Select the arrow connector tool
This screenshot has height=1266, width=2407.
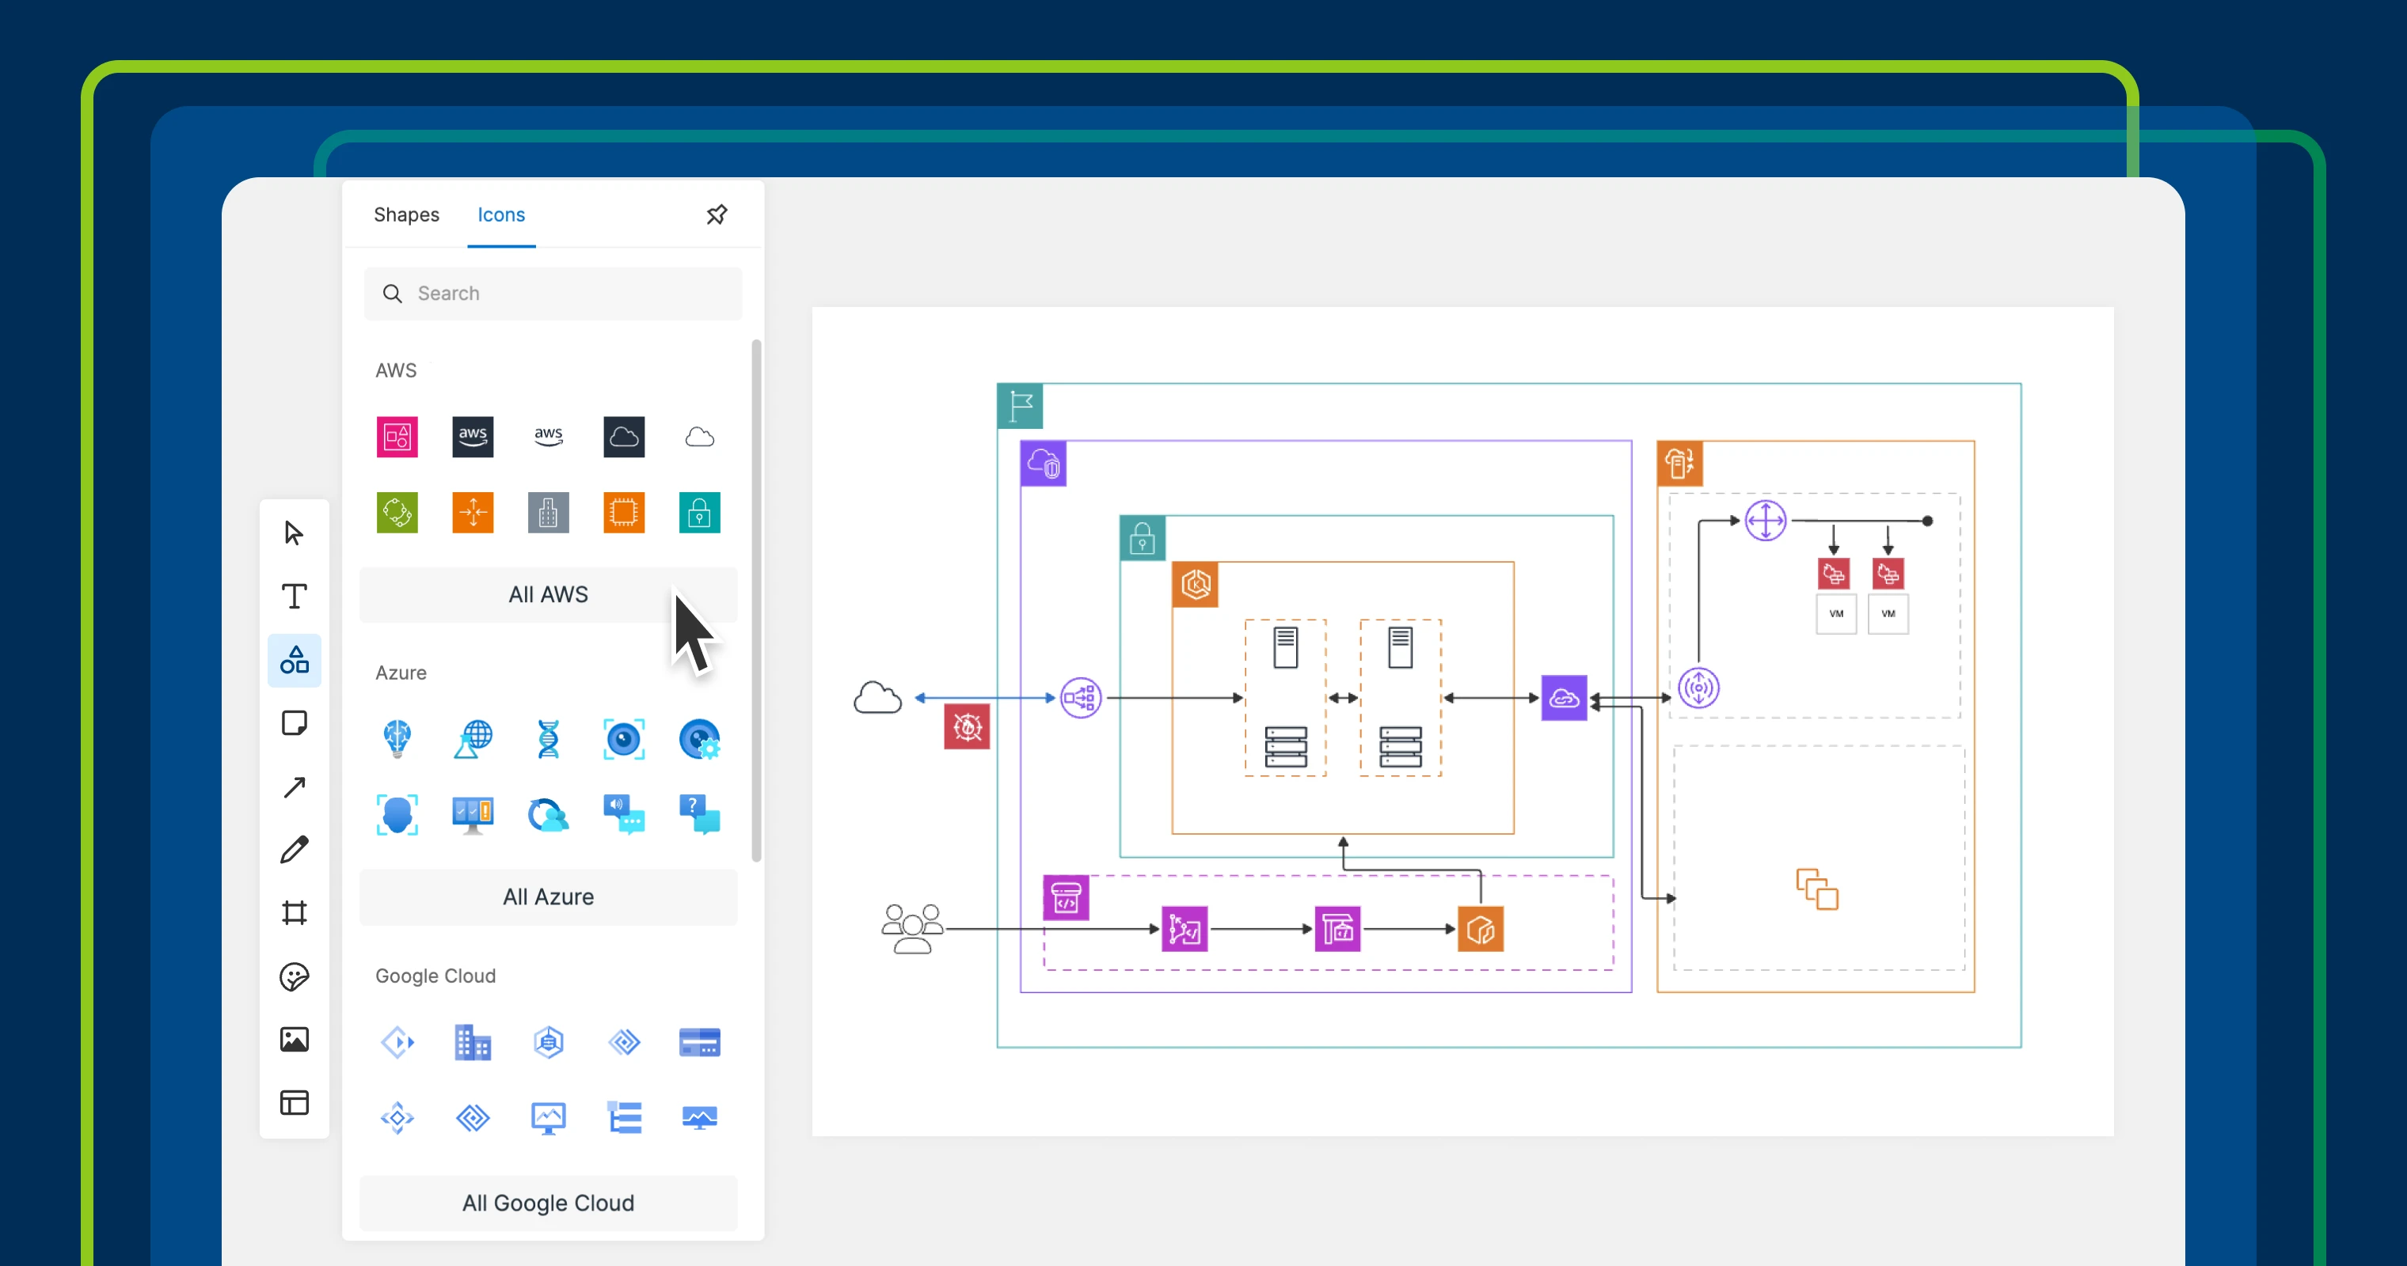tap(295, 787)
